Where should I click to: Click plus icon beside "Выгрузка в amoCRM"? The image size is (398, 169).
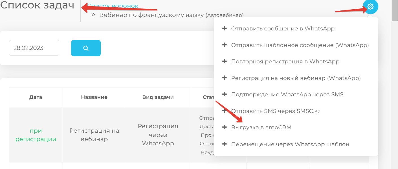pos(225,127)
